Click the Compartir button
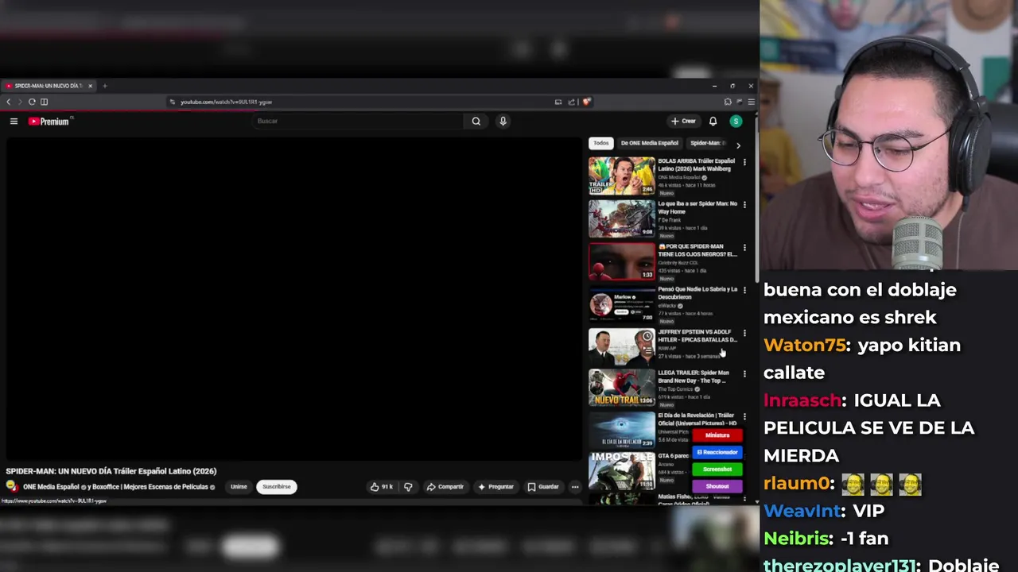1018x572 pixels. point(445,487)
